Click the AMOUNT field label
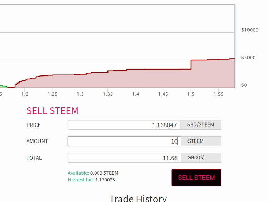Viewport: 268px width, 202px height. (x=37, y=142)
